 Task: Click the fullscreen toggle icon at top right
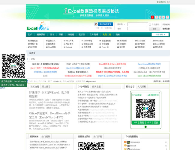[168, 2]
